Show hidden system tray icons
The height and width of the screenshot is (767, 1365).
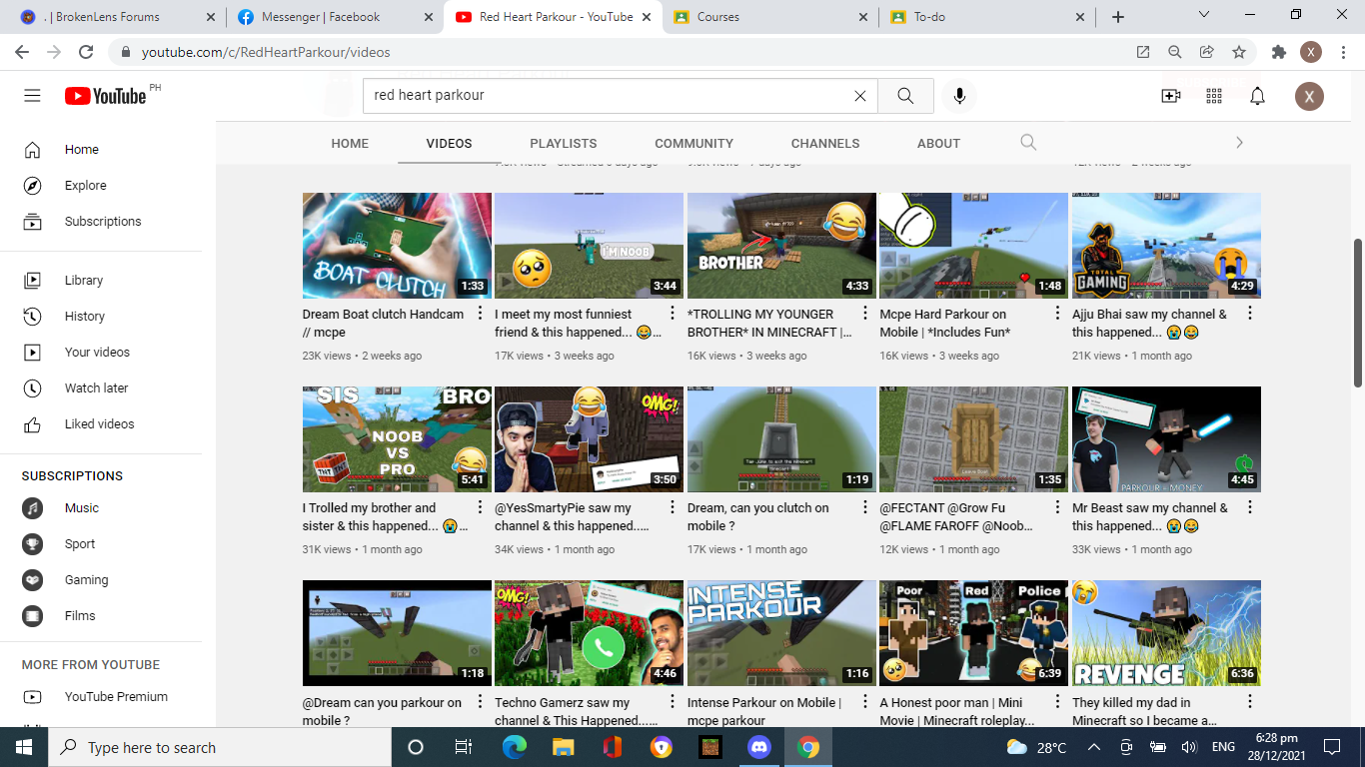point(1094,747)
